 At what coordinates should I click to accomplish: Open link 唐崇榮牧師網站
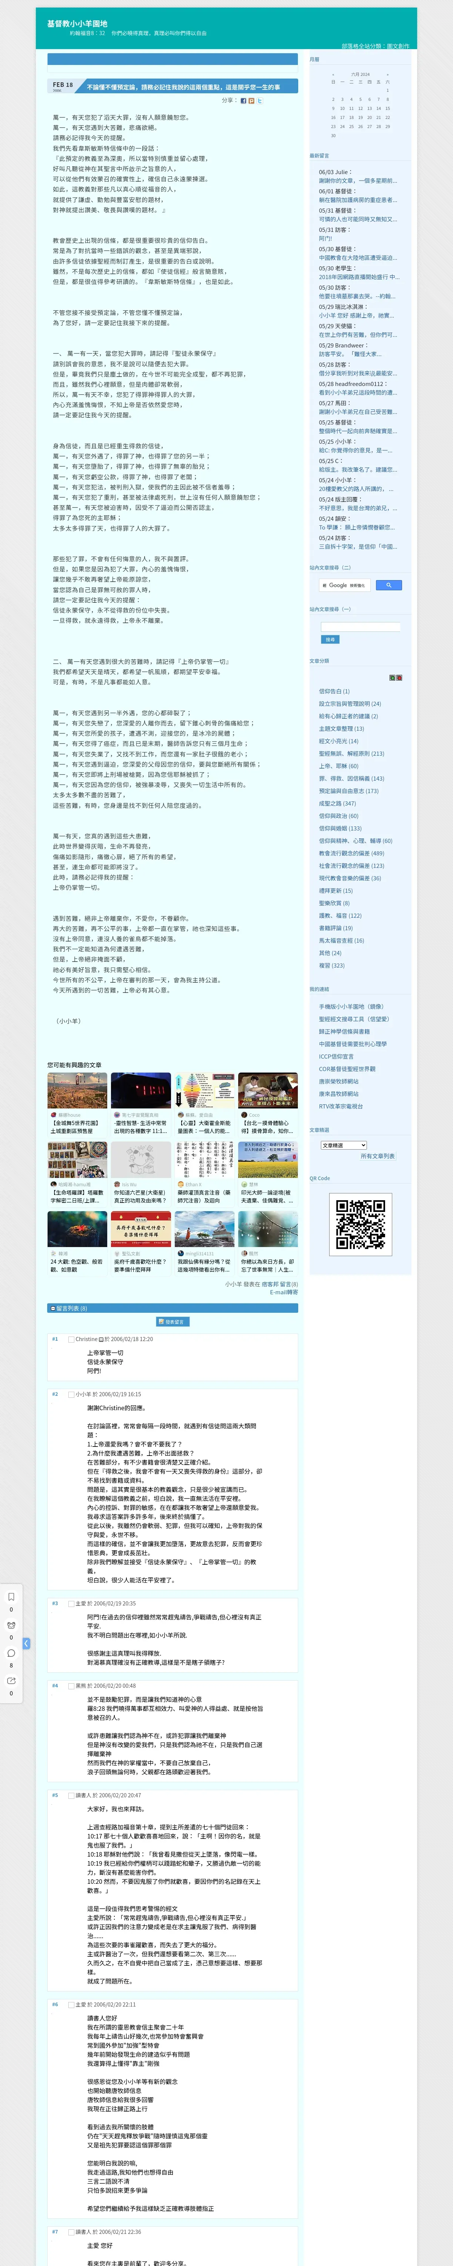339,1081
